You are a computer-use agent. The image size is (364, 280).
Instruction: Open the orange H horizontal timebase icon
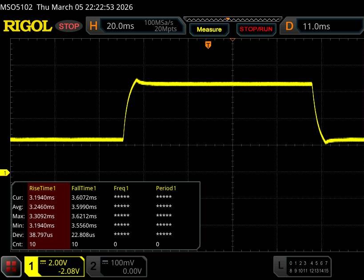(93, 26)
